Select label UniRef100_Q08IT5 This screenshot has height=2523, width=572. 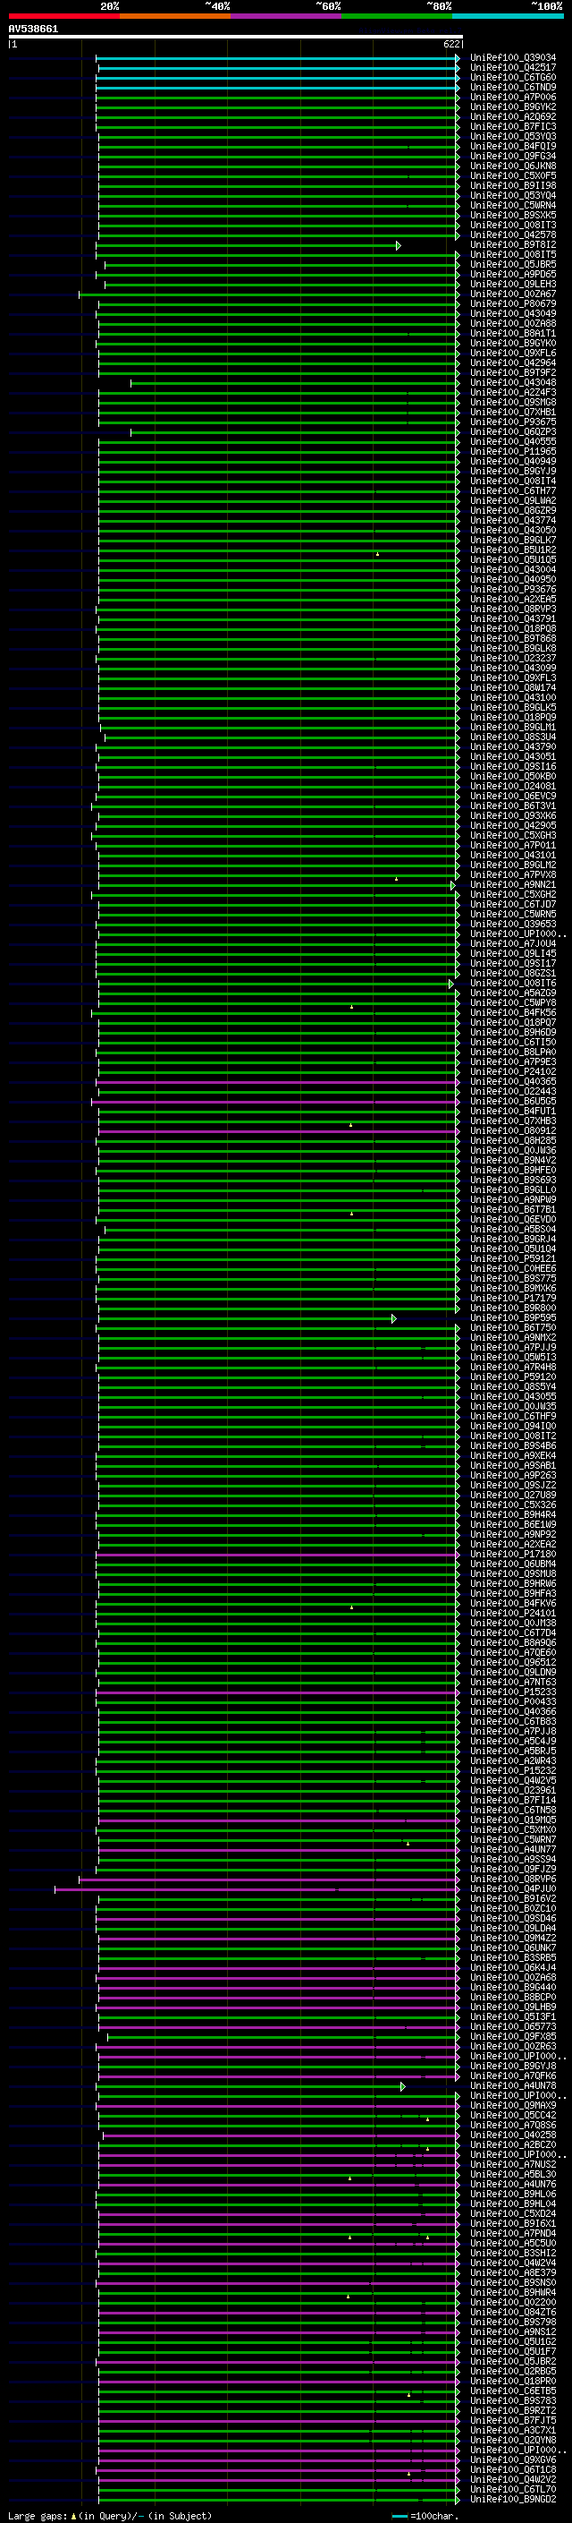[513, 255]
